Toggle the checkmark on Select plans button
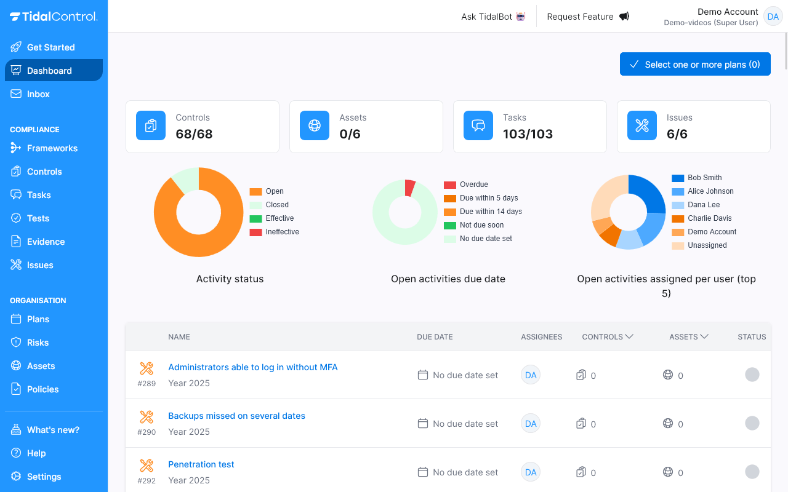This screenshot has width=788, height=492. pos(633,64)
